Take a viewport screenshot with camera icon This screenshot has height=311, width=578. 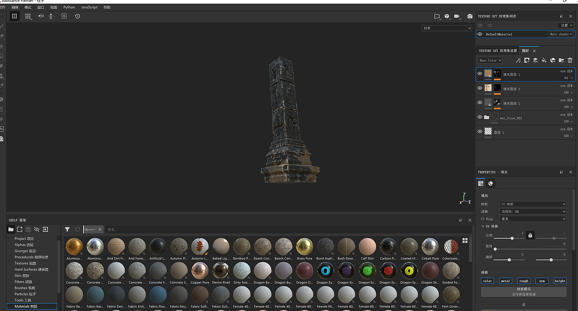tap(470, 16)
